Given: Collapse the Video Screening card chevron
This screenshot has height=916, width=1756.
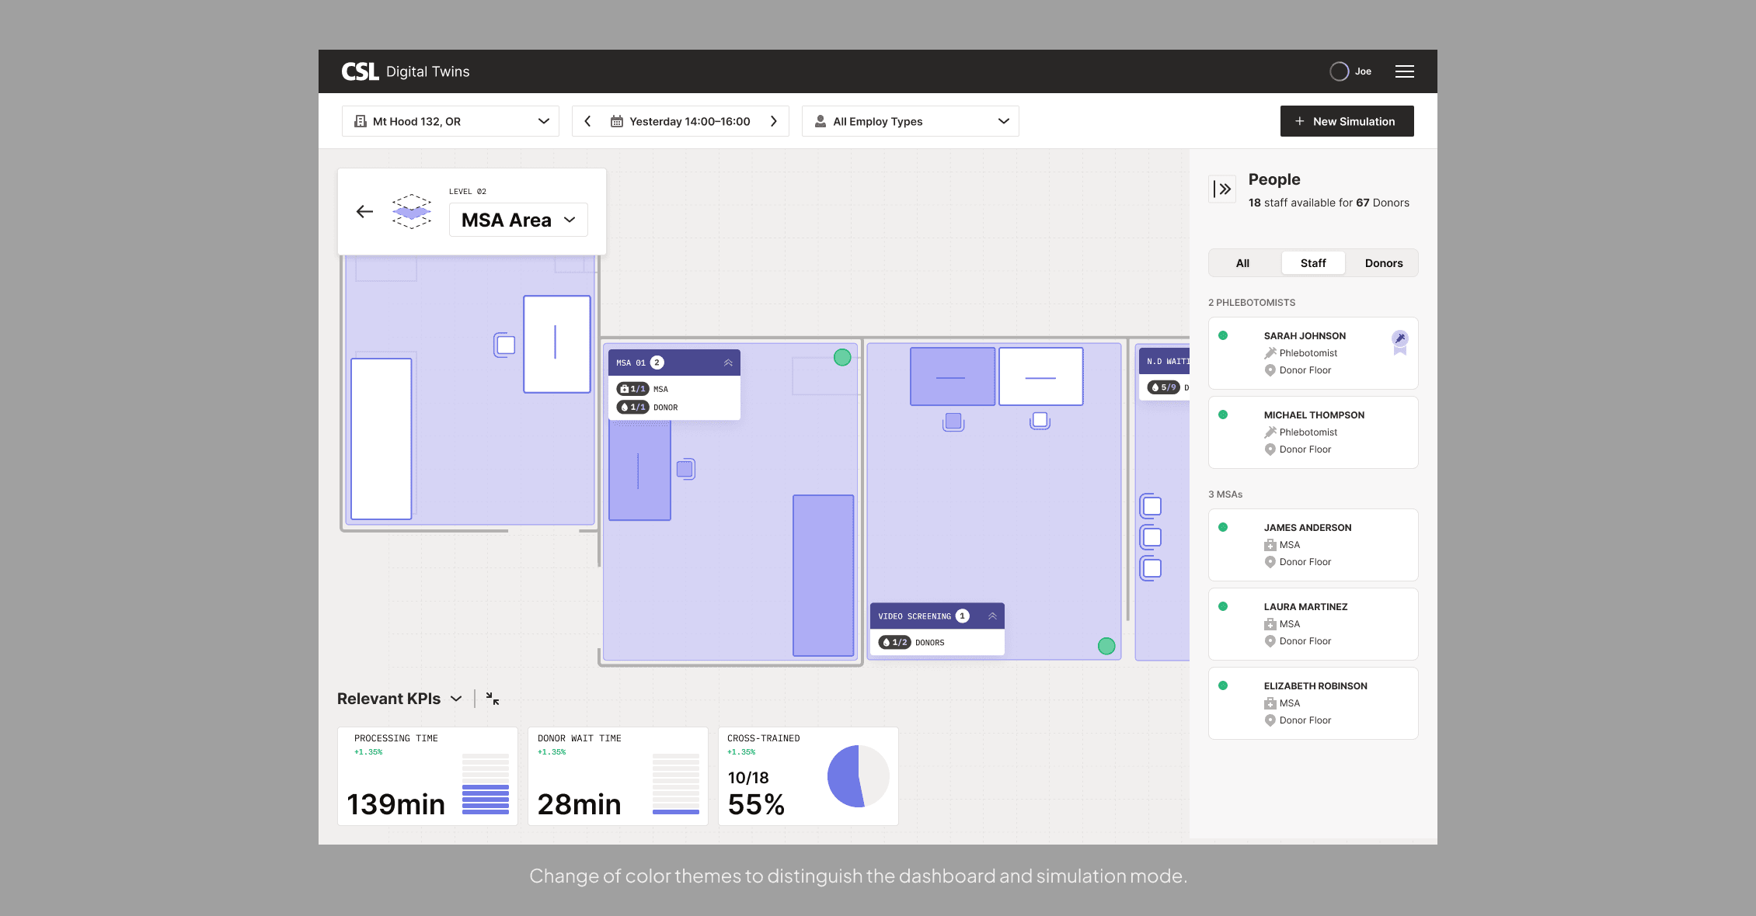Looking at the screenshot, I should (x=992, y=616).
